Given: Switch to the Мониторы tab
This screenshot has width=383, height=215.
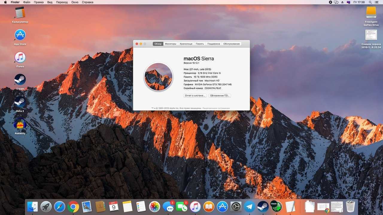Looking at the screenshot, I should pos(171,44).
